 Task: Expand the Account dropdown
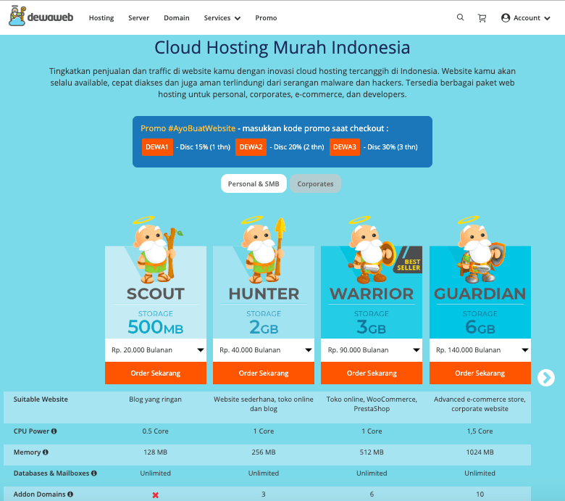point(526,17)
